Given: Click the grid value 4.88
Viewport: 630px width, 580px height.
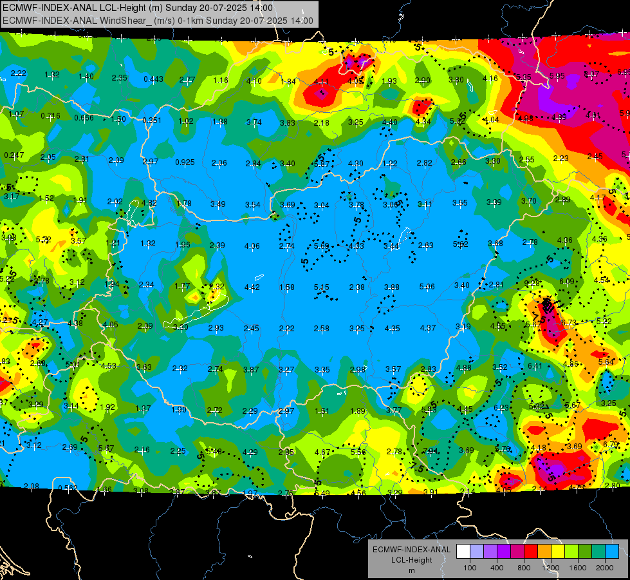Looking at the screenshot, I should [464, 367].
